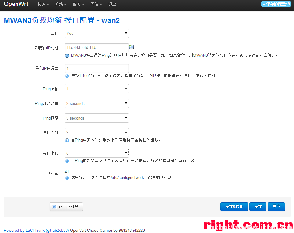294x233 pixels.
Task: Click the 跃点数 field label
Action: point(53,174)
